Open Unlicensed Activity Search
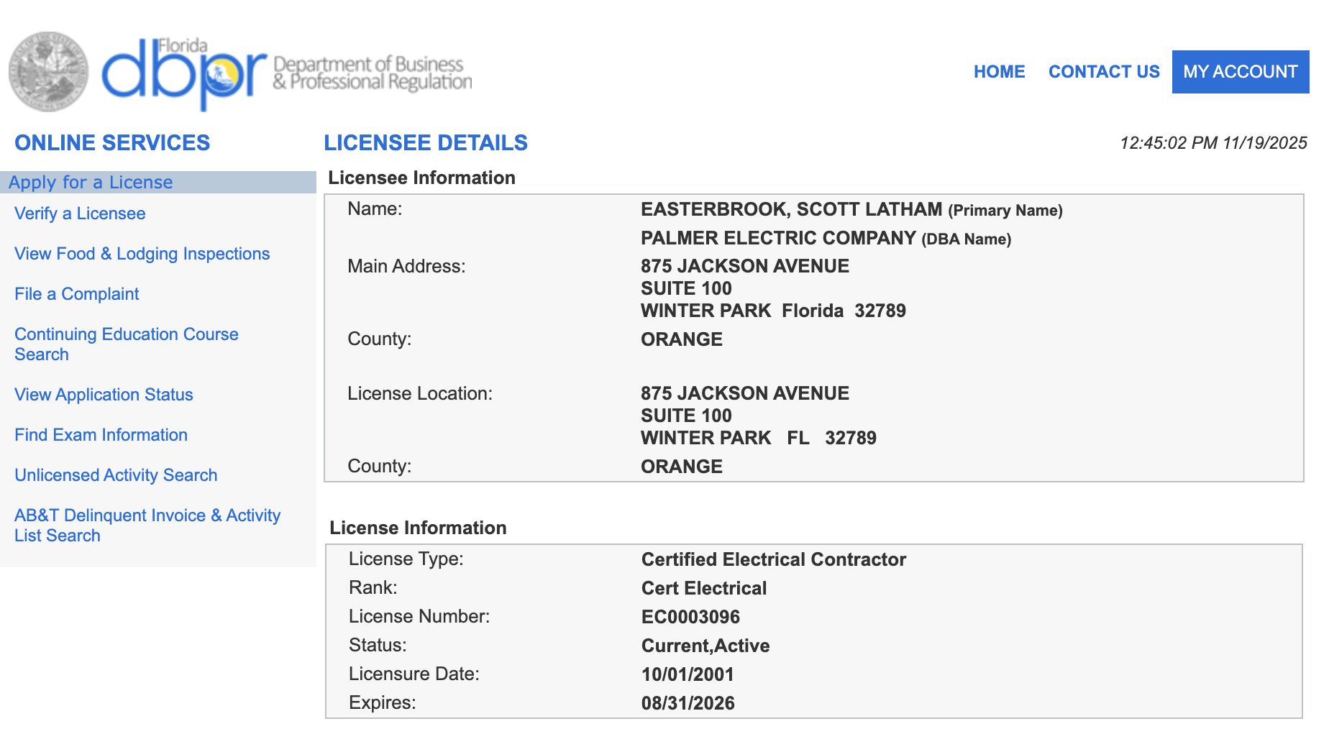The image size is (1329, 729). click(116, 474)
